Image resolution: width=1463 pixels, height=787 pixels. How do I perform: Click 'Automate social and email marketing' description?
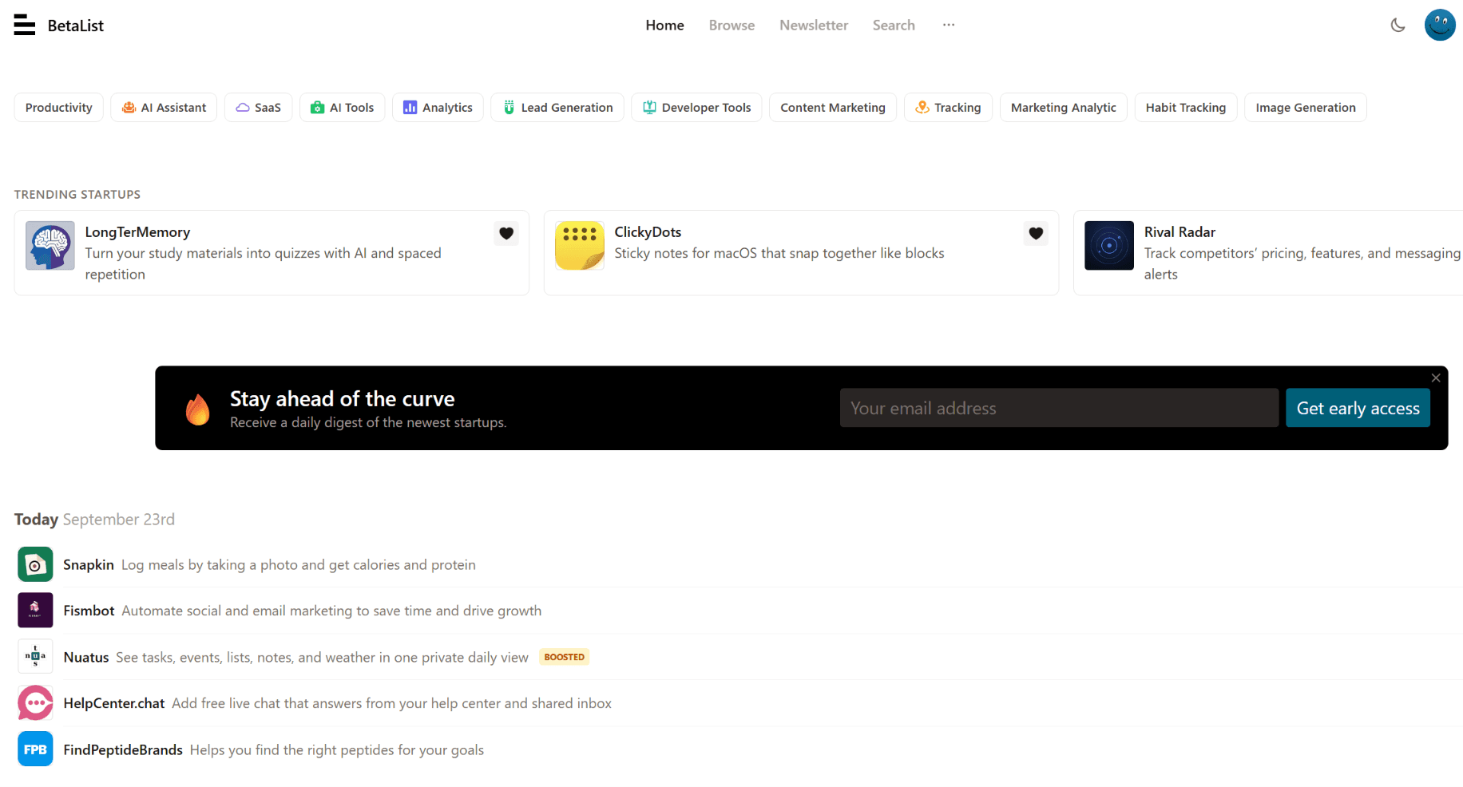pyautogui.click(x=331, y=611)
